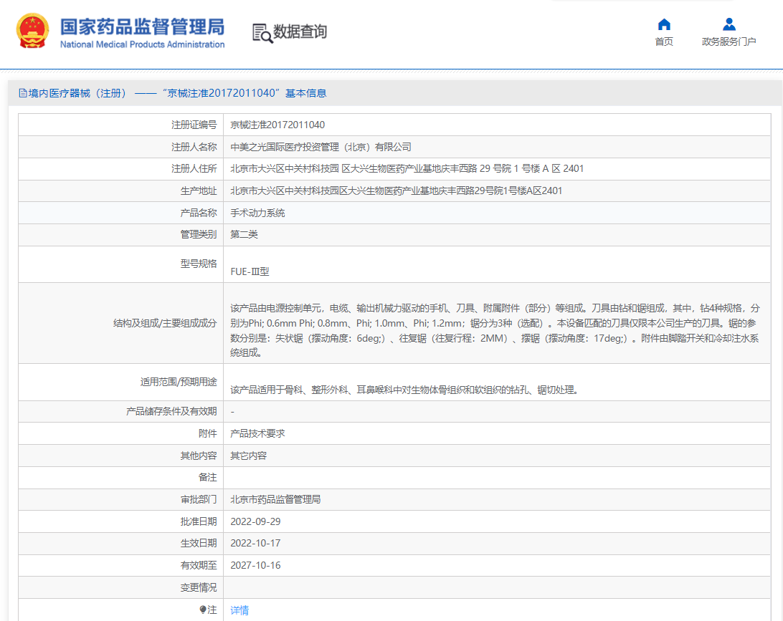The image size is (783, 621).
Task: Open the 政务服务门户 portal entry
Action: [729, 42]
